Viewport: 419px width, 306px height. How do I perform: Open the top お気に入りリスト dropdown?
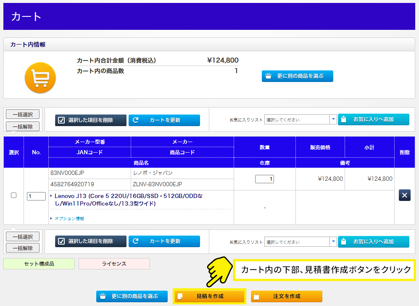click(300, 120)
